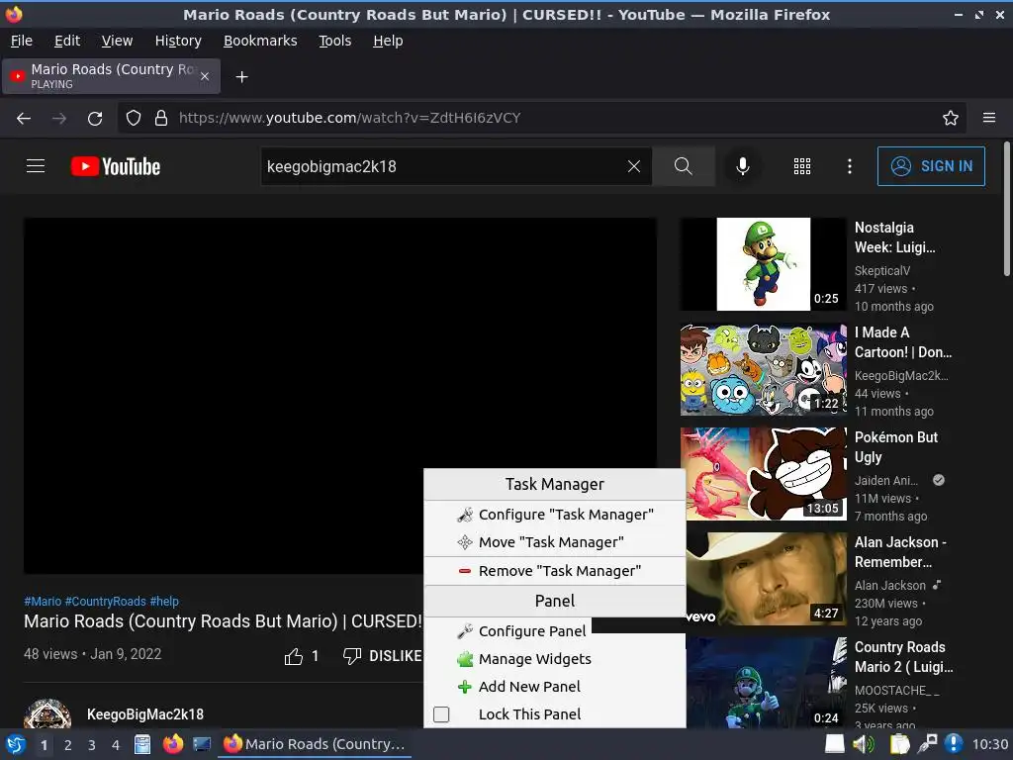Click the black video player area
1013x760 pixels.
pyautogui.click(x=340, y=395)
